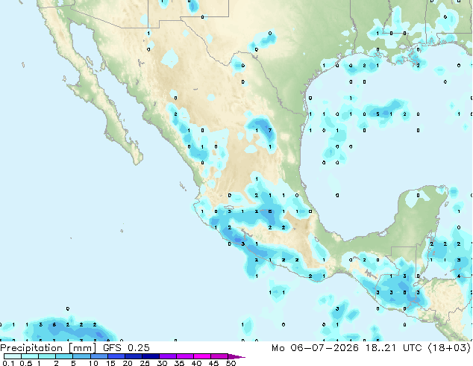Click the '0.5' legend scale number
The image size is (473, 366).
coord(26,363)
